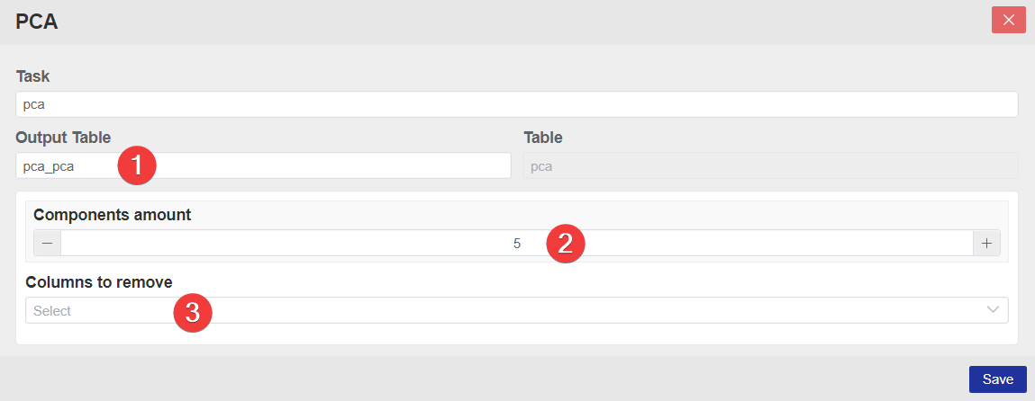Click red annotation marker number 3
This screenshot has width=1035, height=401.
pos(192,312)
